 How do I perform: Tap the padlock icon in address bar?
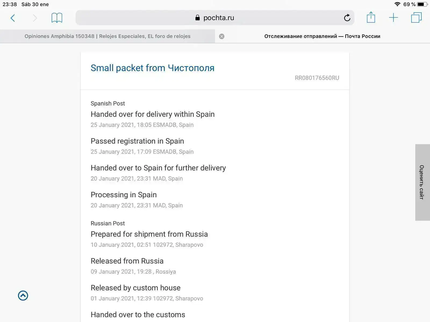[198, 18]
